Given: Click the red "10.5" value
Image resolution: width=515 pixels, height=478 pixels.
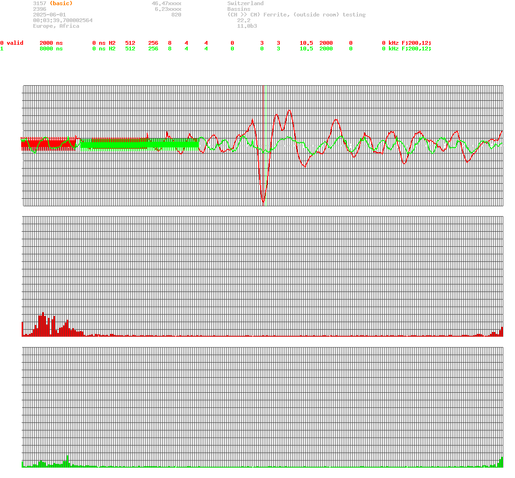Looking at the screenshot, I should pyautogui.click(x=306, y=43).
